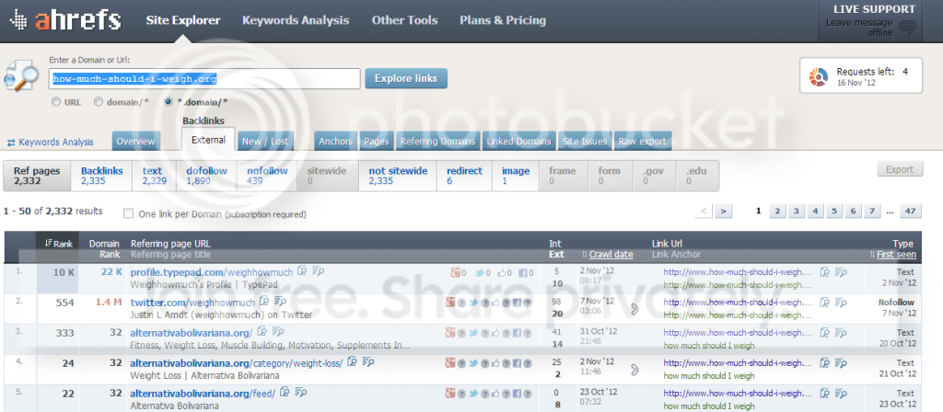Go to results page 2
Viewport: 943px width, 412px height.
(x=777, y=211)
